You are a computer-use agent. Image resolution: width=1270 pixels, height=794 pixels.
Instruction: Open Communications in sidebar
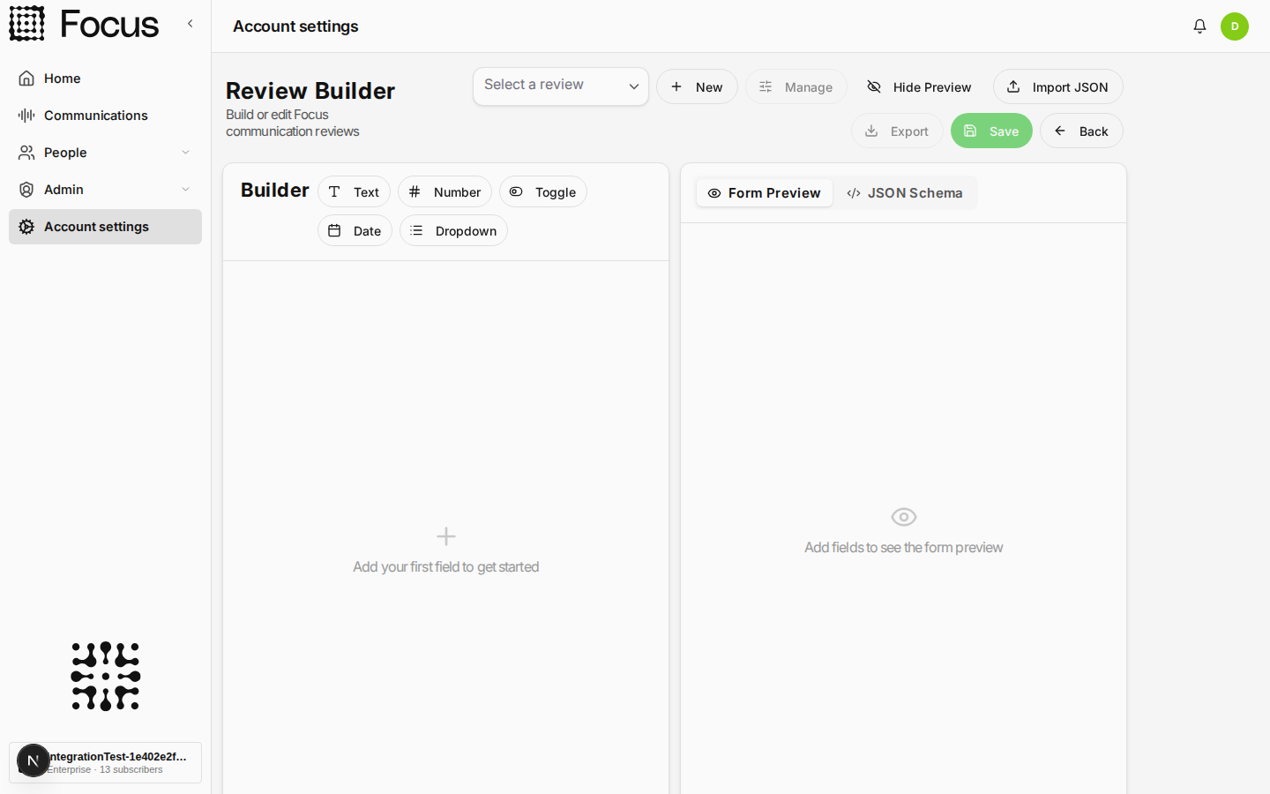tap(105, 116)
